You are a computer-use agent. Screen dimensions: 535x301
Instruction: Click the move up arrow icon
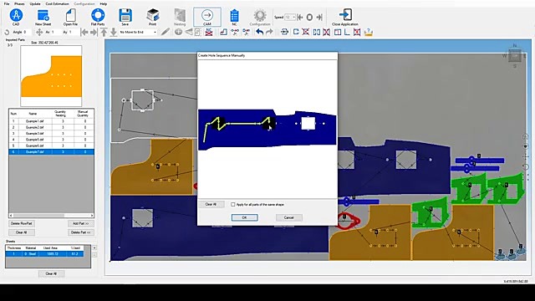[104, 32]
